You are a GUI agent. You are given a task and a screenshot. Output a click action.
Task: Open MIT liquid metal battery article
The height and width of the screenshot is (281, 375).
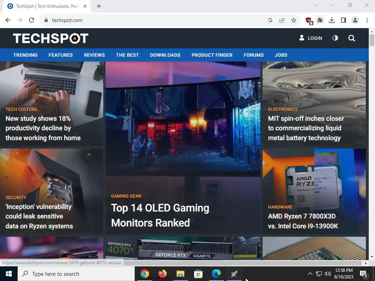[306, 128]
